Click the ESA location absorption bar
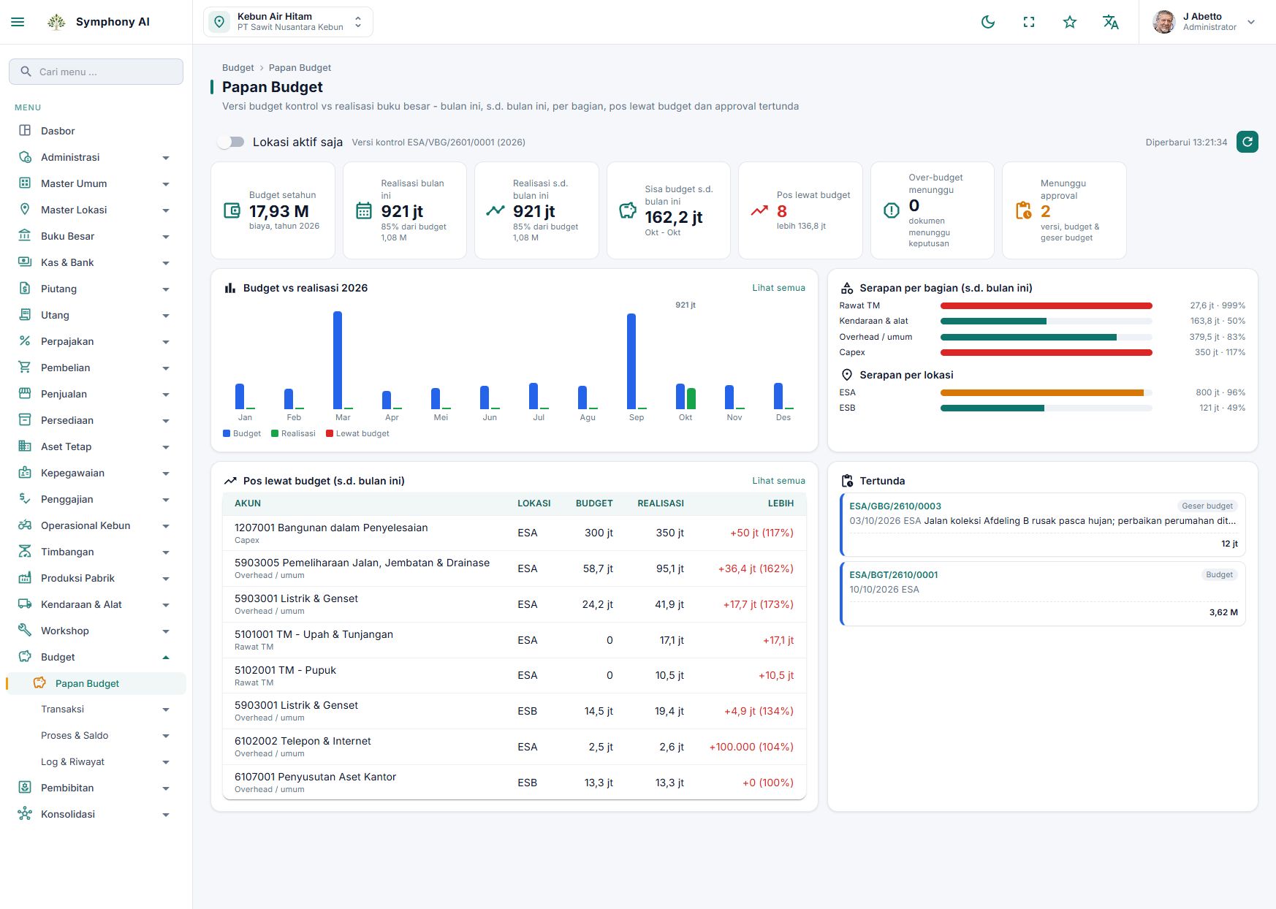The width and height of the screenshot is (1276, 909). [1046, 392]
